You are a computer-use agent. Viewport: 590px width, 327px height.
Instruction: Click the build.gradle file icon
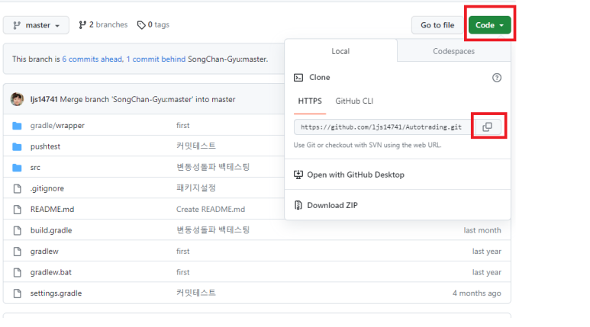[x=17, y=230]
